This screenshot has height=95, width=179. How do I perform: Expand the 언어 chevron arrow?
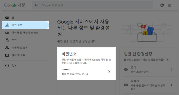pos(172,69)
